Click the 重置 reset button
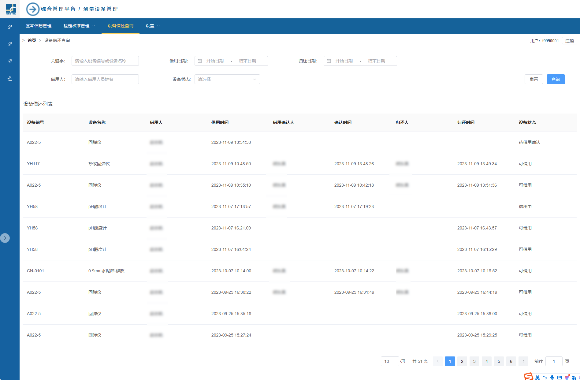This screenshot has height=380, width=580. 534,79
